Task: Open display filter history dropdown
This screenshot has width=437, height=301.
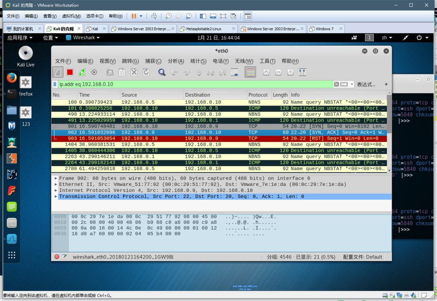Action: point(352,84)
